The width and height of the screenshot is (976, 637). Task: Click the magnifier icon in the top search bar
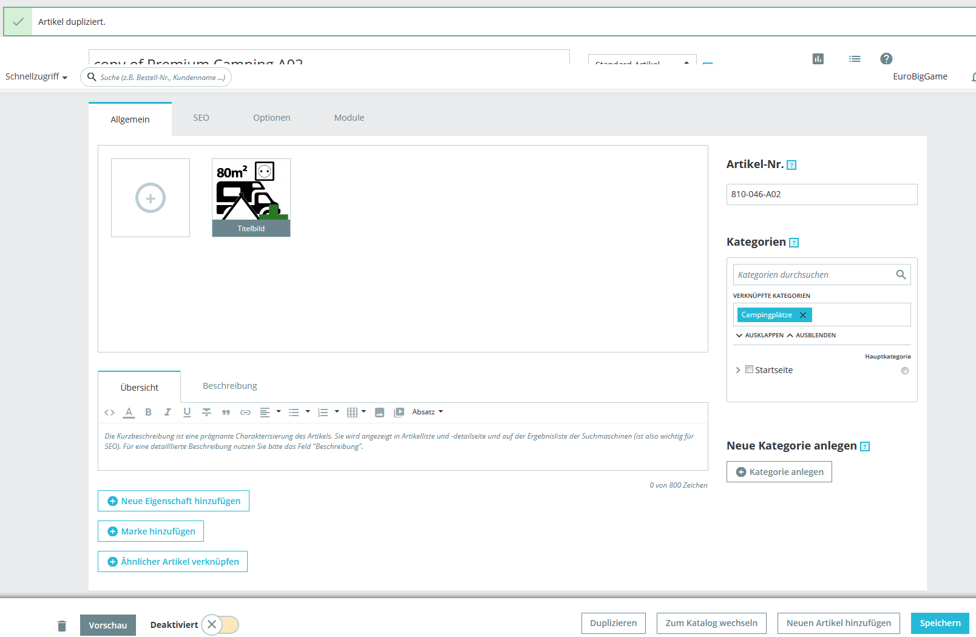pyautogui.click(x=92, y=77)
